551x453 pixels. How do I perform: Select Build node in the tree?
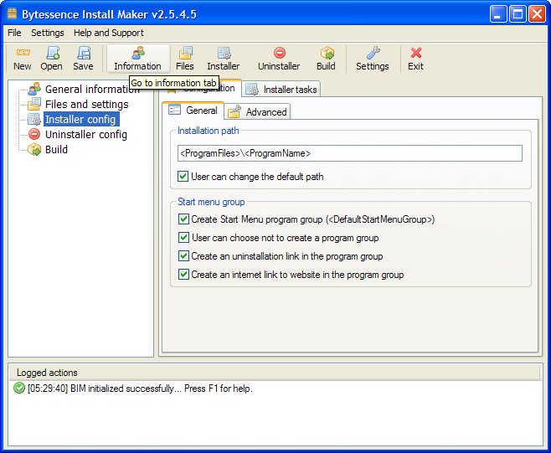57,150
